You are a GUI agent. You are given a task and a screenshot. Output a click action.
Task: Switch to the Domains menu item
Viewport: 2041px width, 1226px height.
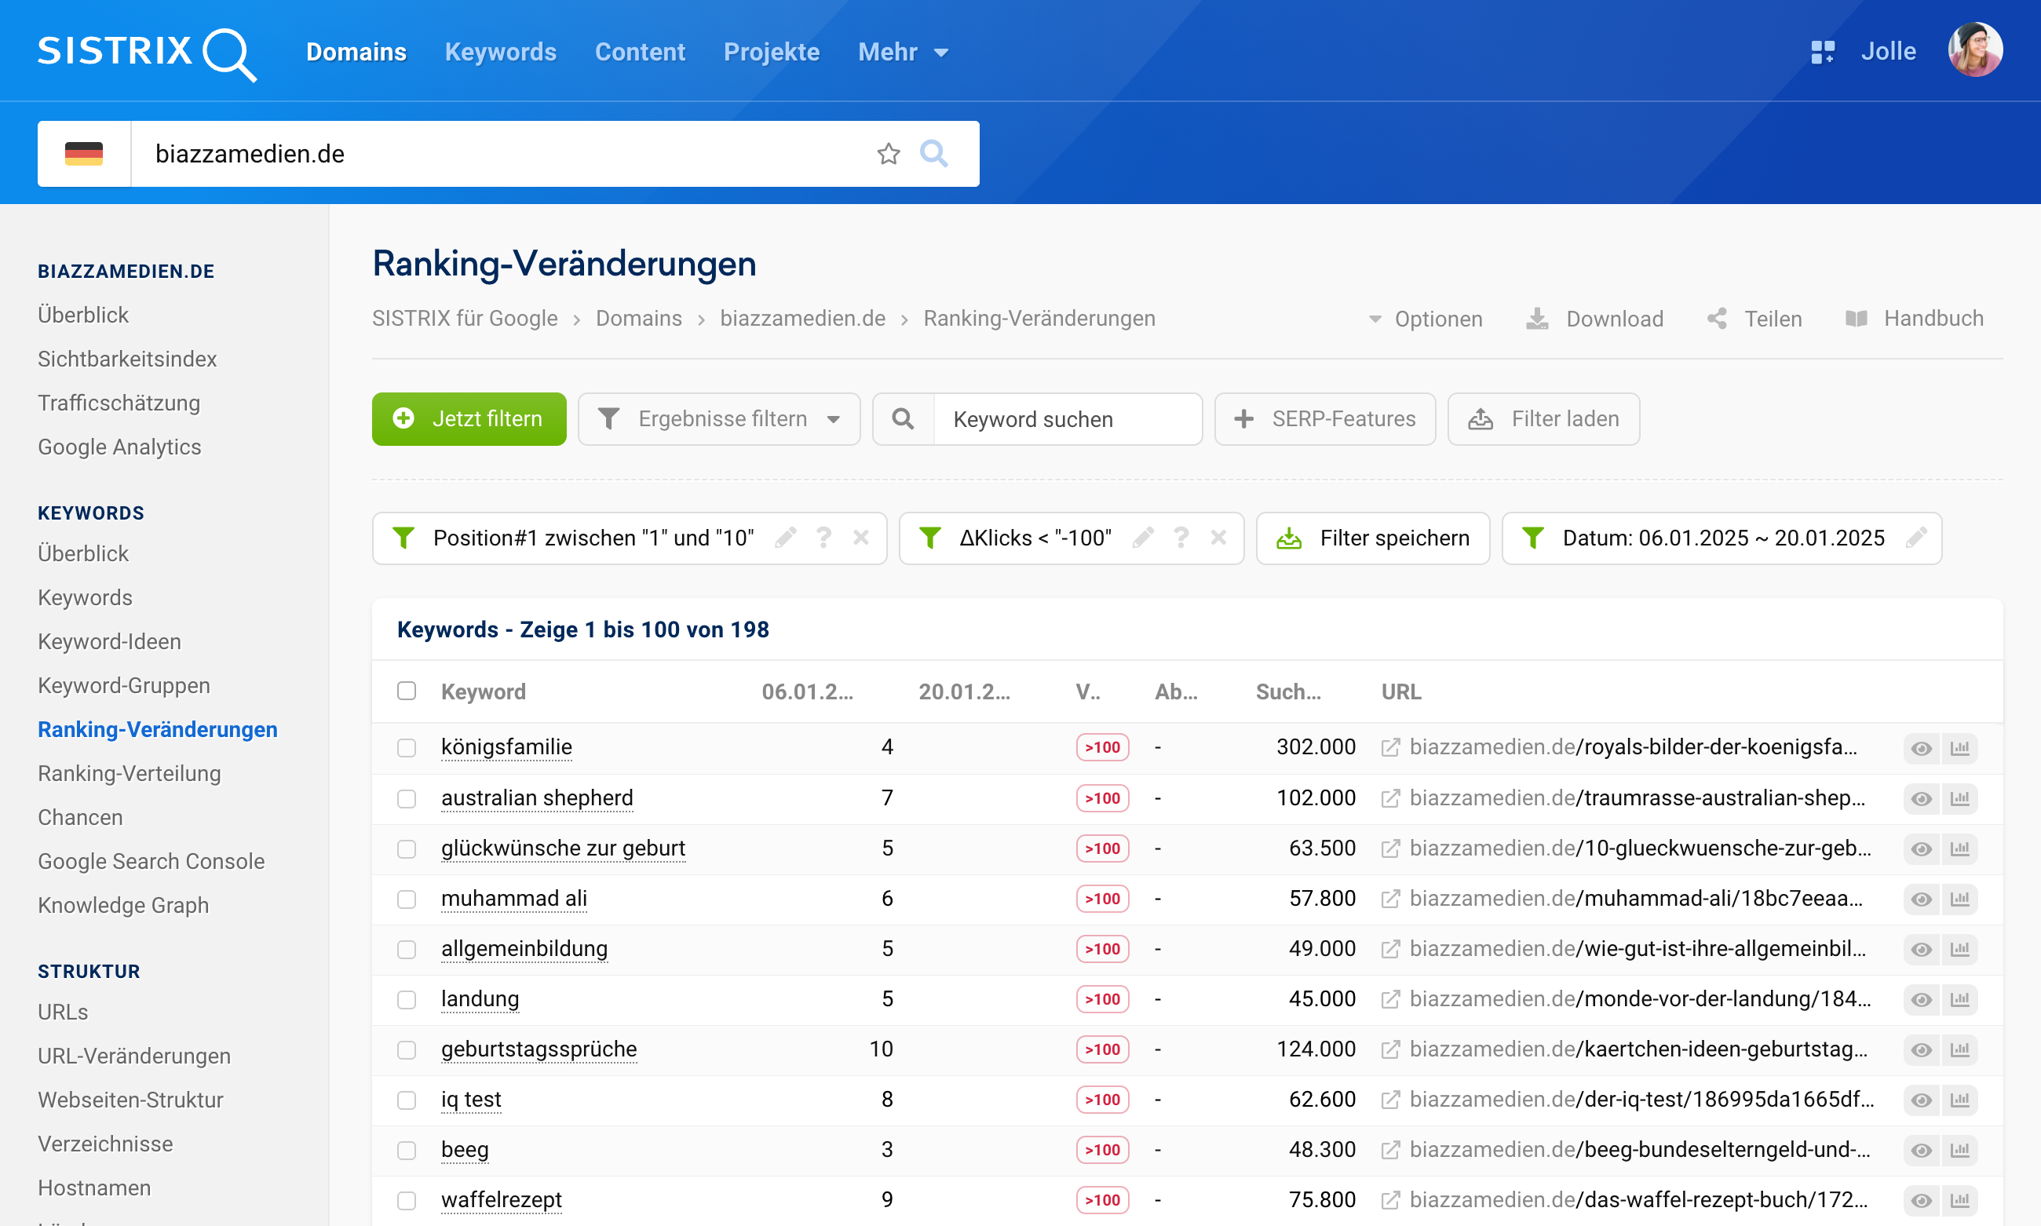coord(356,51)
